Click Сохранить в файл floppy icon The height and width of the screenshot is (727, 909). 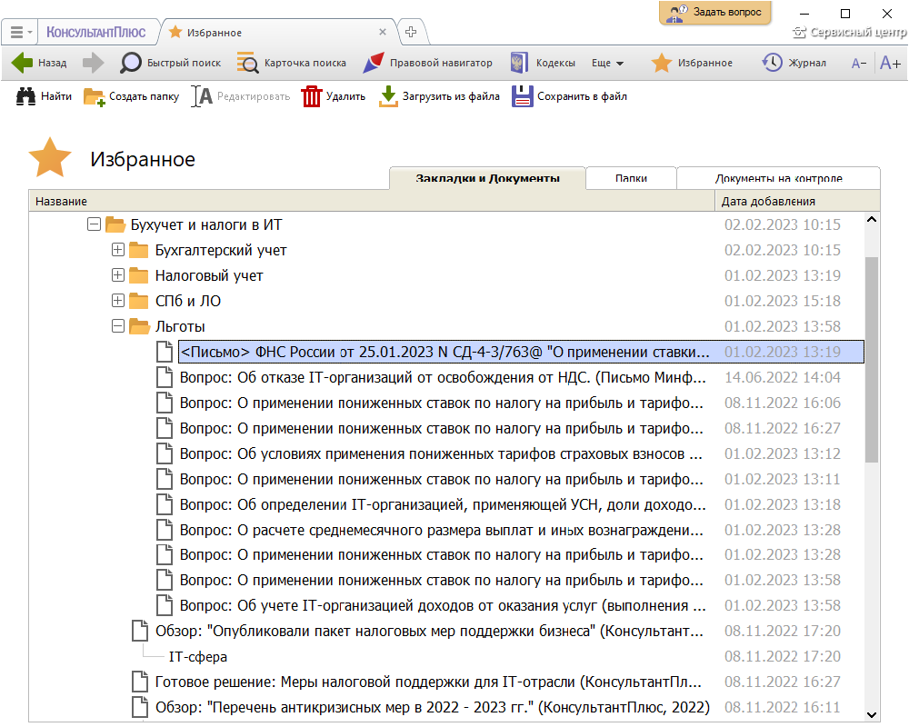coord(523,96)
